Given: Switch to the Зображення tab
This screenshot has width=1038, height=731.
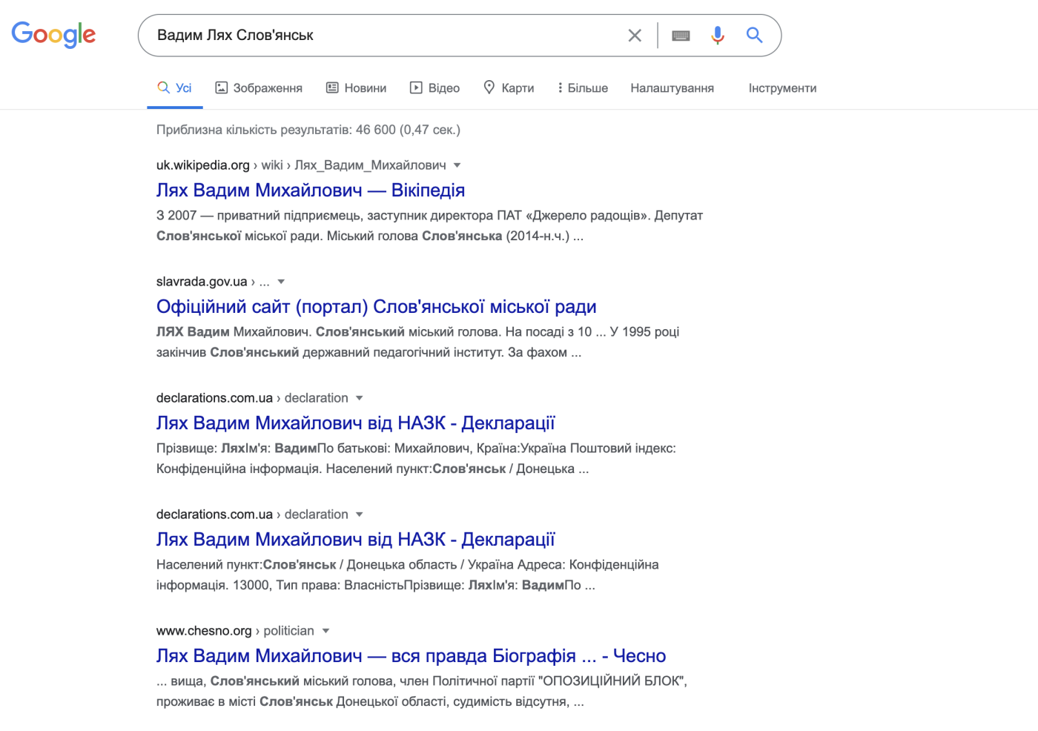Looking at the screenshot, I should tap(259, 87).
